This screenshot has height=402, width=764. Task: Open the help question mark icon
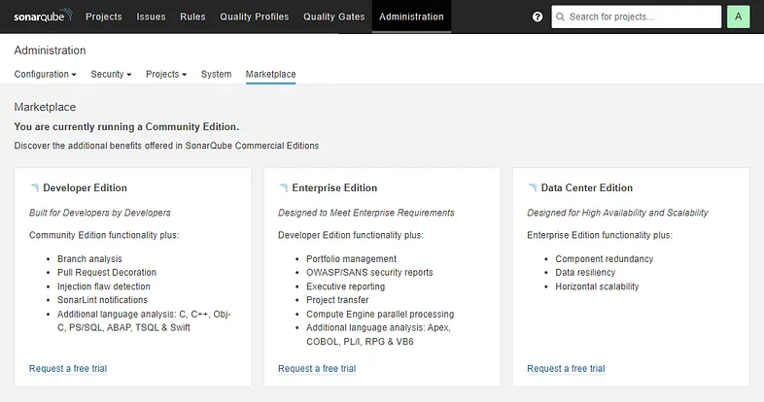coord(538,17)
